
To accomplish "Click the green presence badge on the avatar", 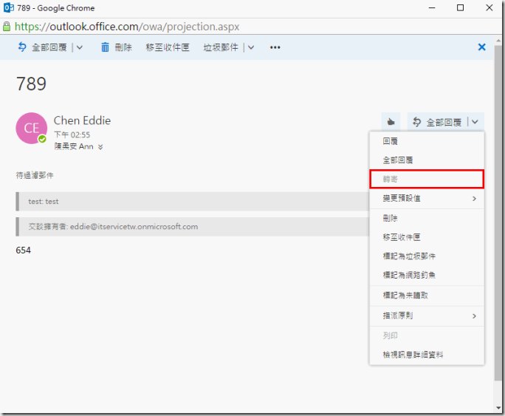I will tap(43, 139).
